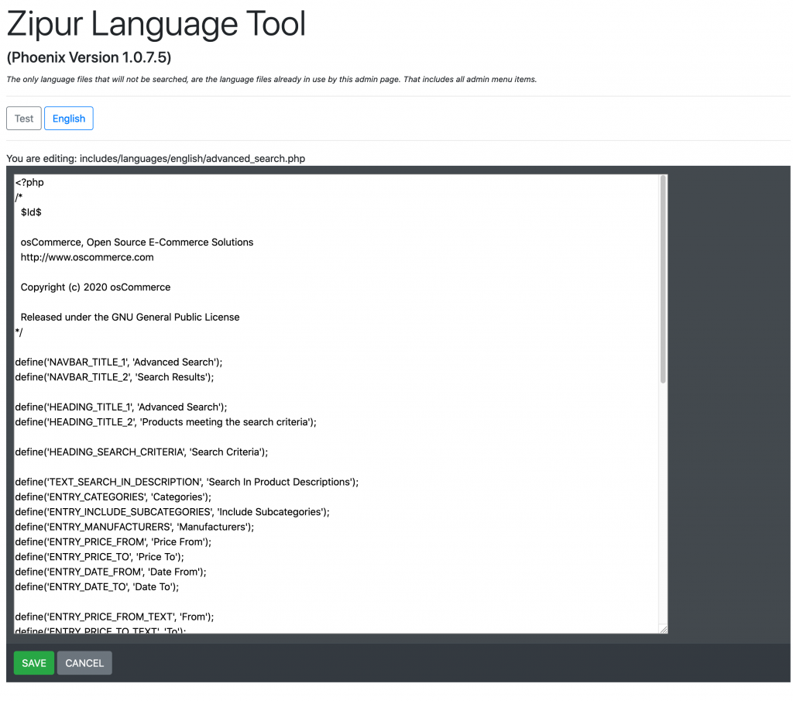Screen dimensions: 793x701
Task: Click the CANCEL button
Action: tap(84, 662)
